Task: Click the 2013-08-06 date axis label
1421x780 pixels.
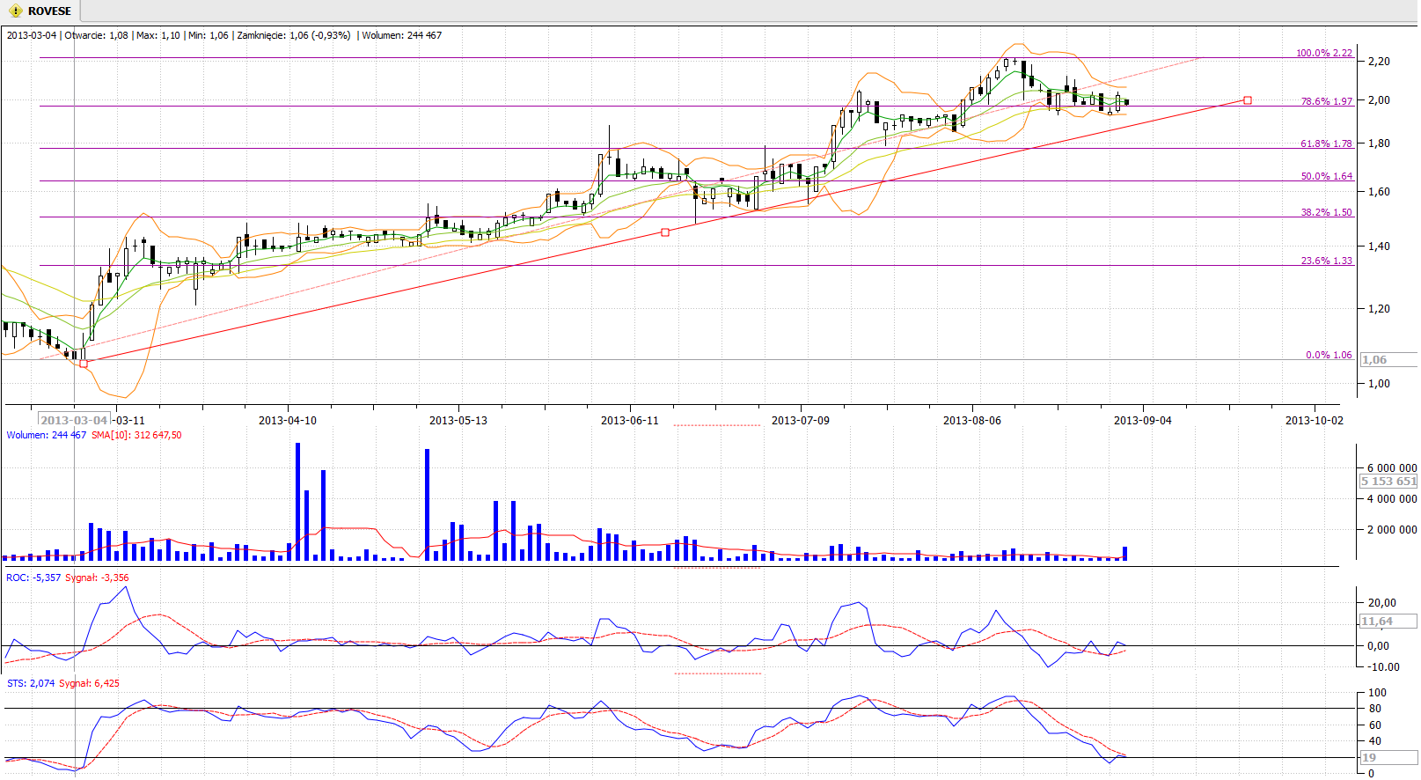Action: point(972,420)
